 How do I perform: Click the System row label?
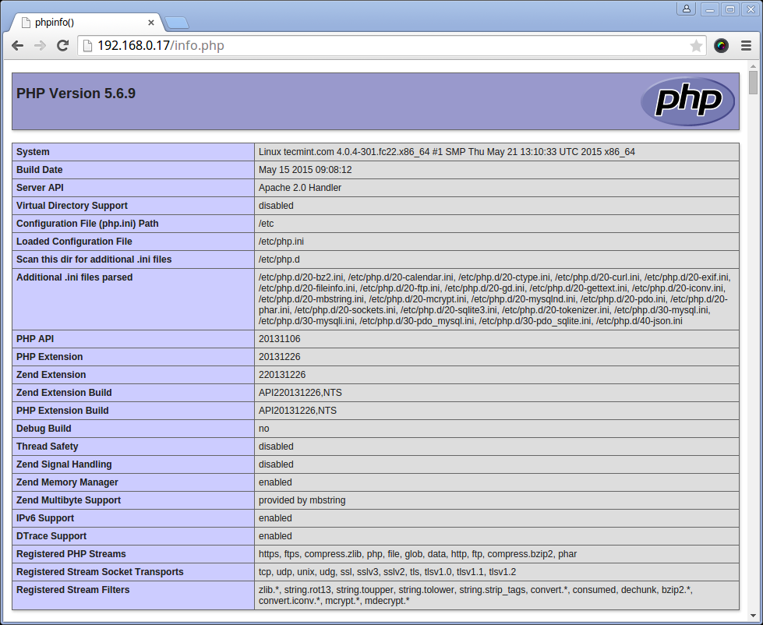[33, 152]
